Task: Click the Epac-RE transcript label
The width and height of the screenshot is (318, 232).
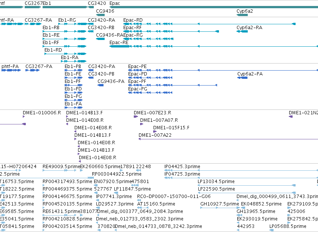Action: (x=119, y=43)
